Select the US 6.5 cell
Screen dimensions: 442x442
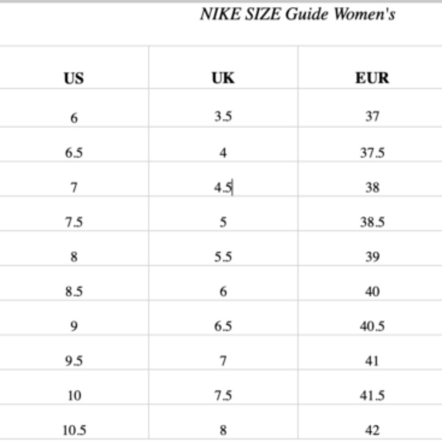pos(74,153)
